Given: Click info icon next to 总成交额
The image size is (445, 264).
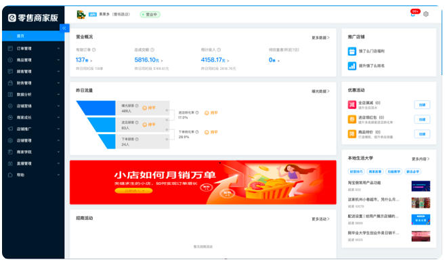Looking at the screenshot, I should [x=152, y=49].
